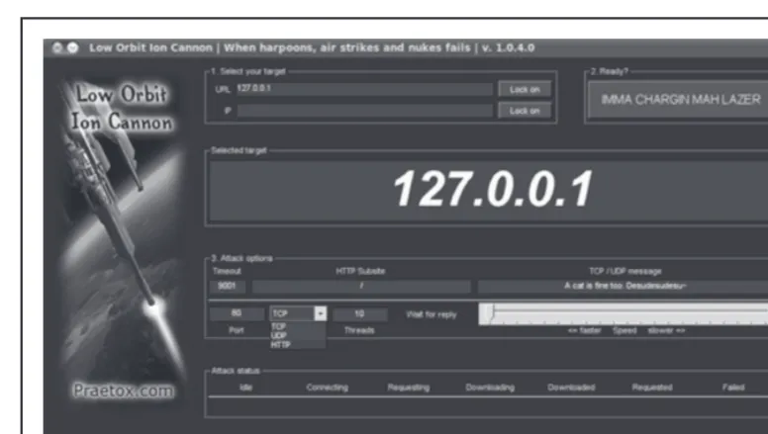Click the Downloading status column header

point(490,388)
